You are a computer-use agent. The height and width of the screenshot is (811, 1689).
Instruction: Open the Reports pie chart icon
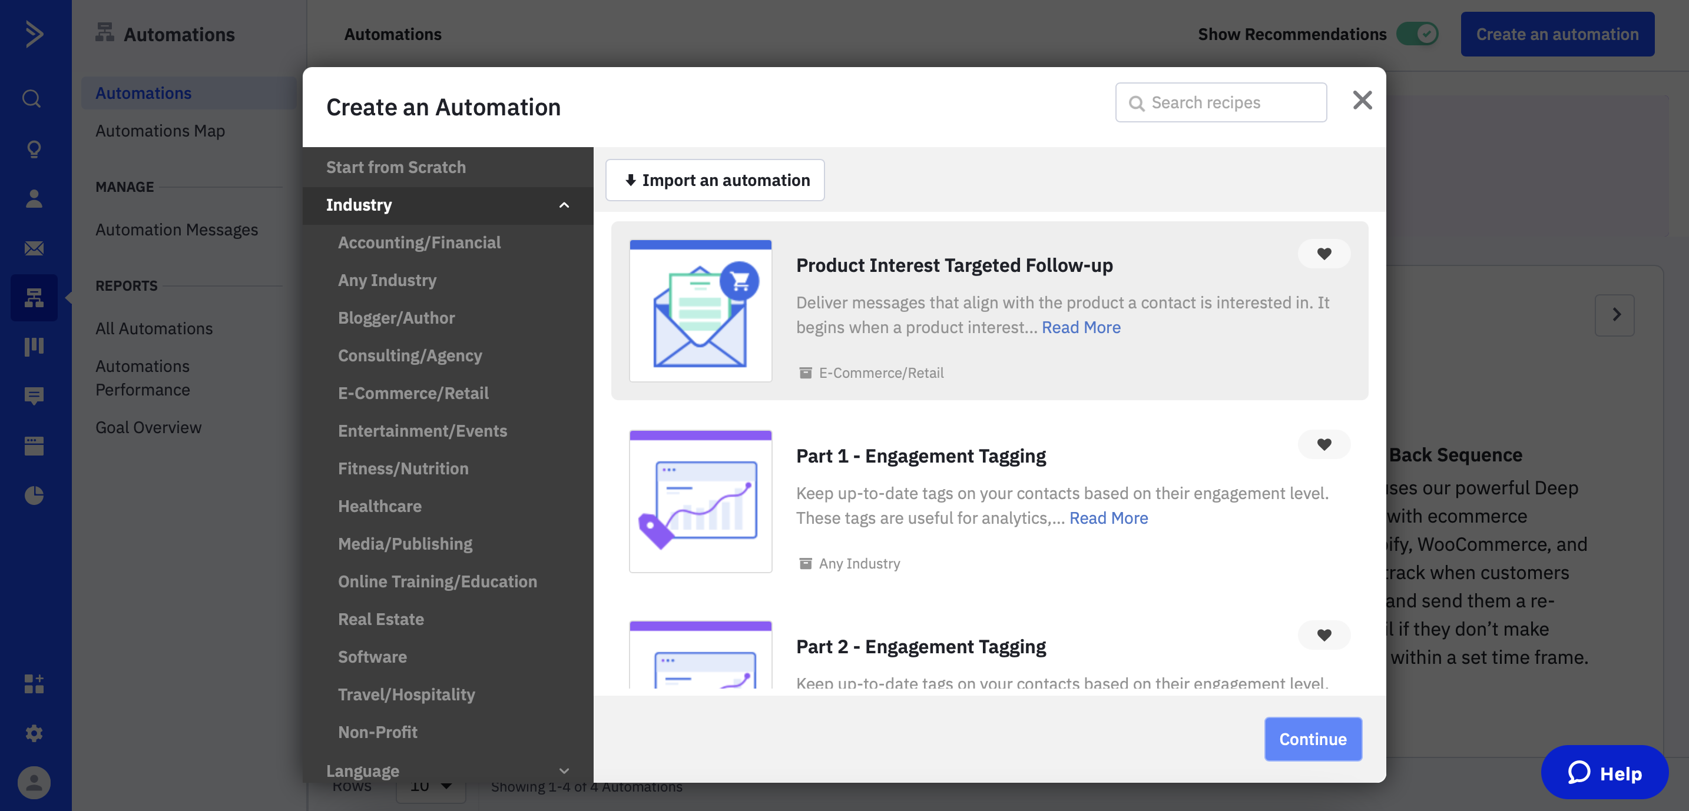click(x=34, y=495)
